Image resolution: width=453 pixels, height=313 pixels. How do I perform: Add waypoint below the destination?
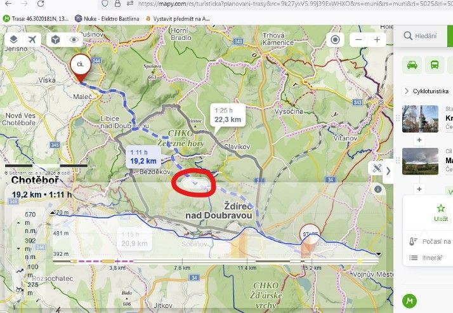point(419,189)
